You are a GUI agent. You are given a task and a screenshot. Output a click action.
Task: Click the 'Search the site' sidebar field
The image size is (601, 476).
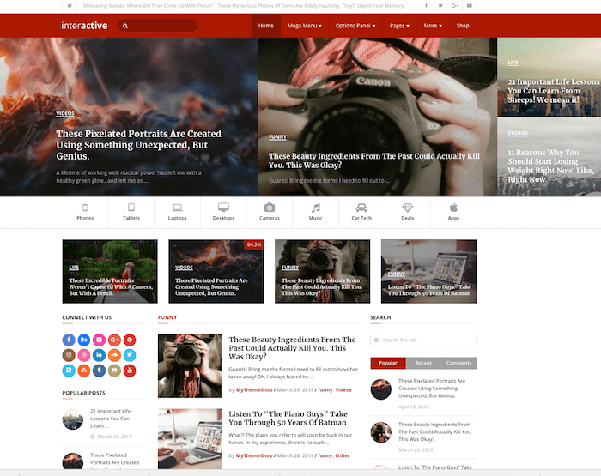click(x=423, y=340)
